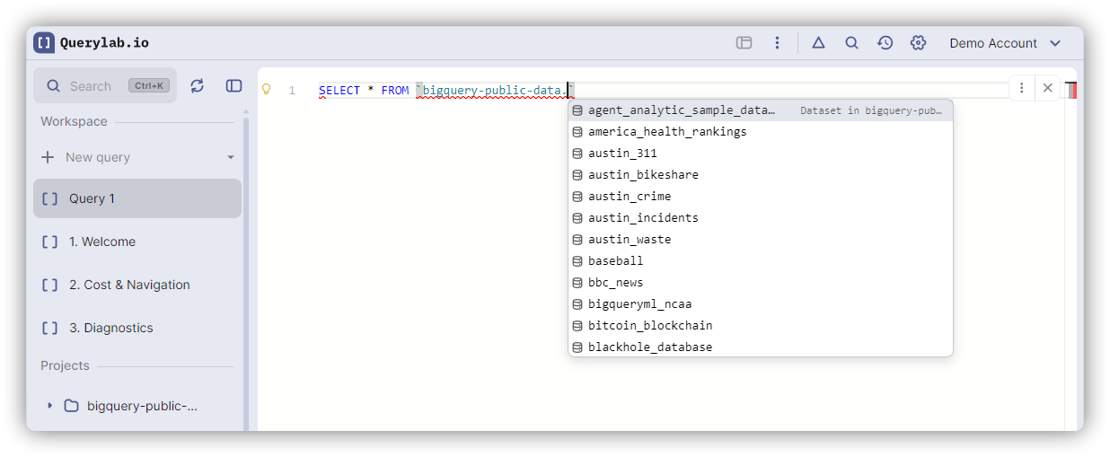Open search via magnifier icon in header
Screen dimensions: 1110x457
851,43
